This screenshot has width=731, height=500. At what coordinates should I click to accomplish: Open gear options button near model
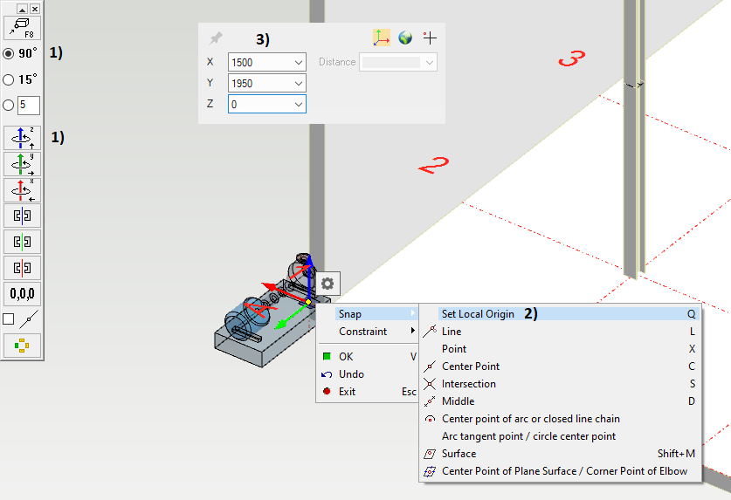click(x=328, y=284)
